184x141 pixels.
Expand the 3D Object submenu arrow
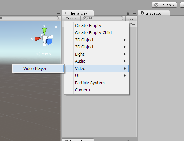125,40
